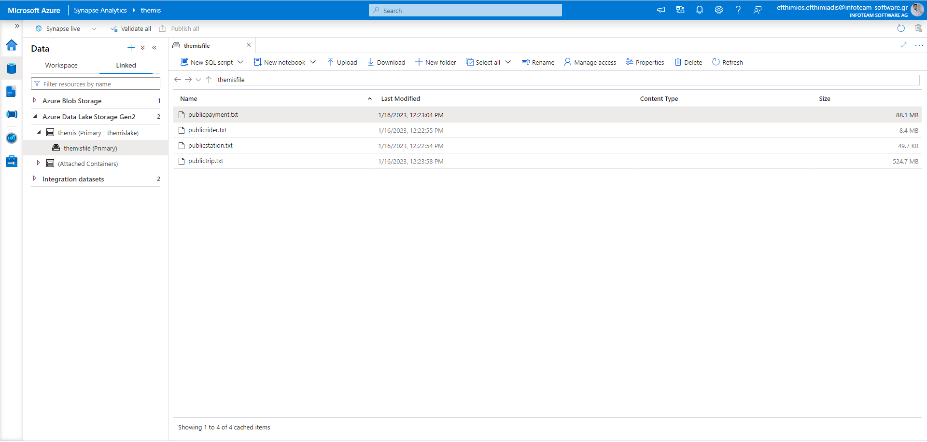Open the Home hub in the left sidebar
Viewport: 927px width, 442px height.
(12, 45)
